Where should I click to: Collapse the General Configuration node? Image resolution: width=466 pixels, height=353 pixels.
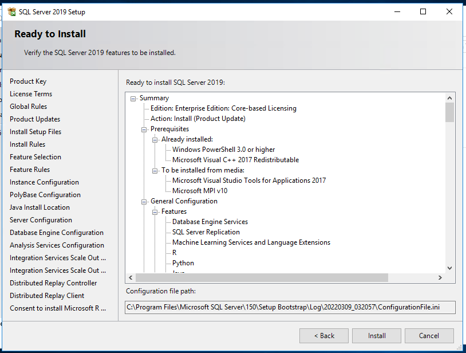[x=144, y=202]
